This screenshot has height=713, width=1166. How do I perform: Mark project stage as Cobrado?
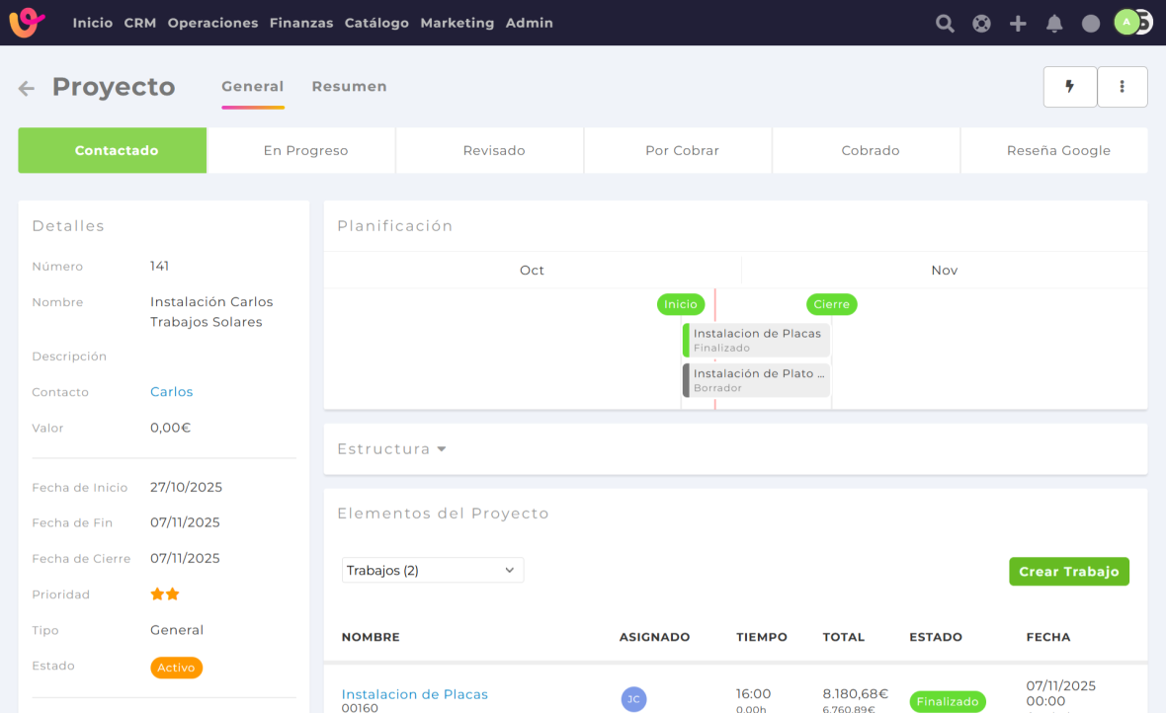[870, 151]
